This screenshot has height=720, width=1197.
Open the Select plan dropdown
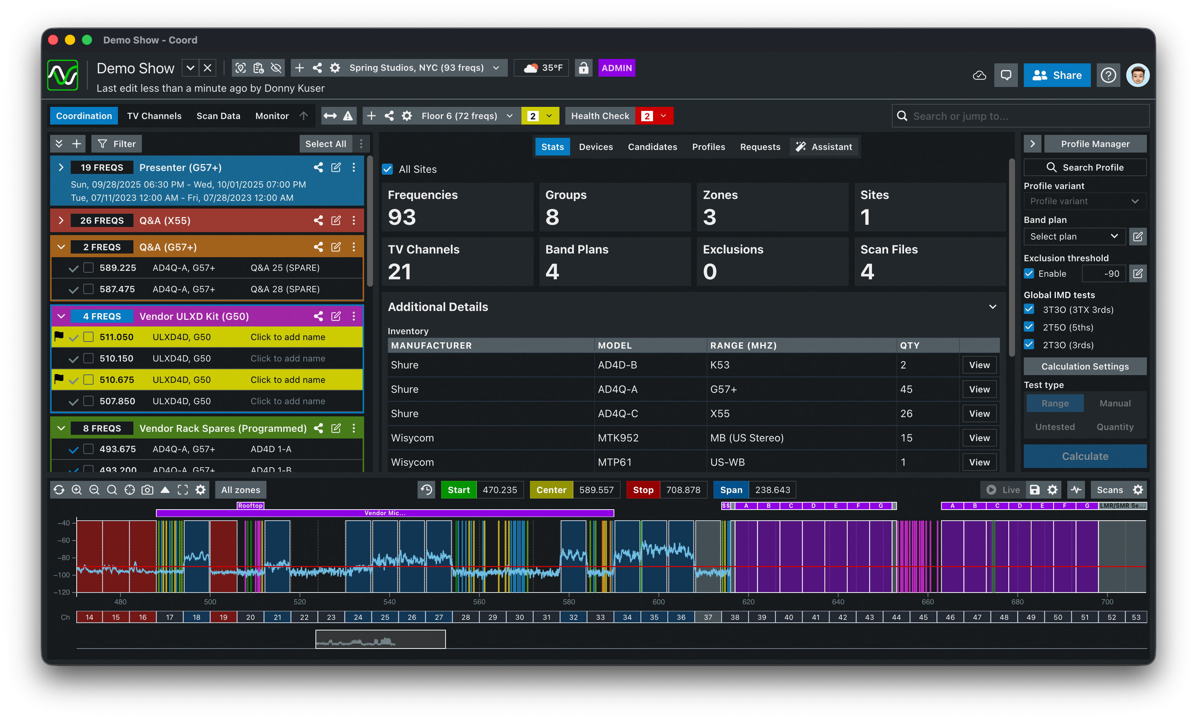point(1073,236)
